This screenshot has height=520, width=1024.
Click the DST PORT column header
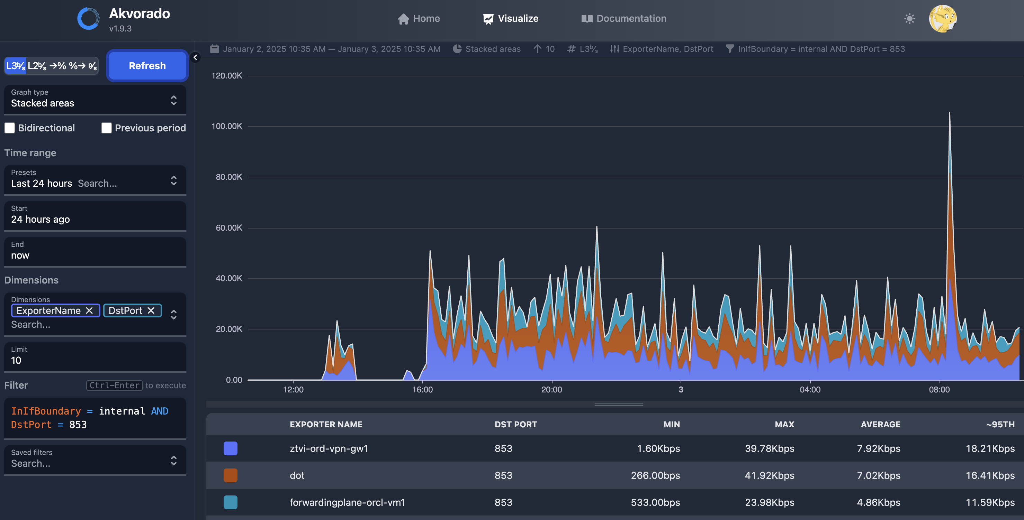pos(515,424)
